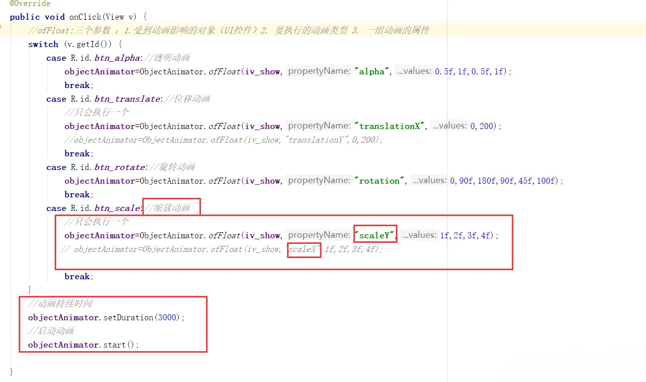Select the btn_alpha case identifier
Viewport: 646px width, 382px height.
click(116, 58)
